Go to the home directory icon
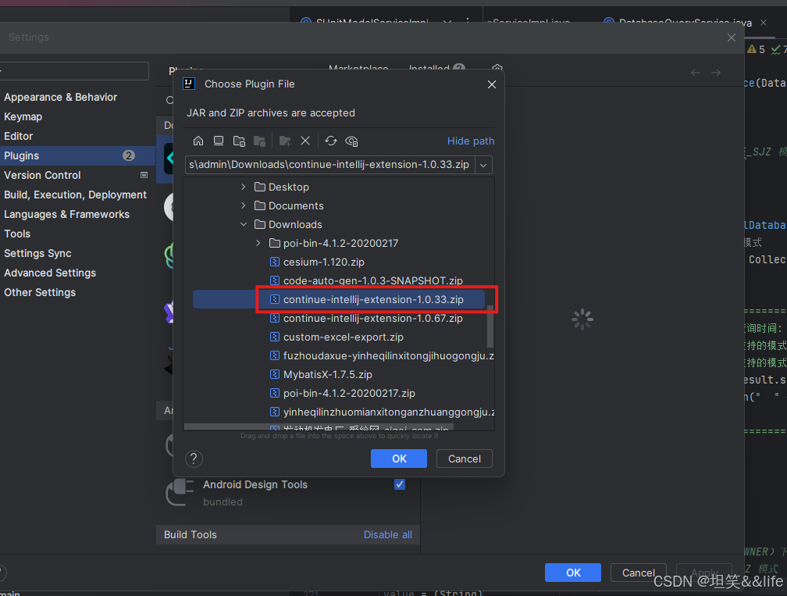This screenshot has width=787, height=596. point(198,141)
